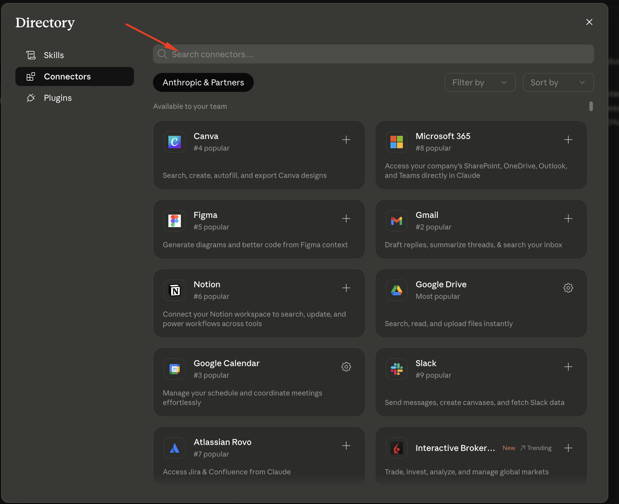Screen dimensions: 619x504
Task: Open the Sort by dropdown
Action: pyautogui.click(x=558, y=82)
